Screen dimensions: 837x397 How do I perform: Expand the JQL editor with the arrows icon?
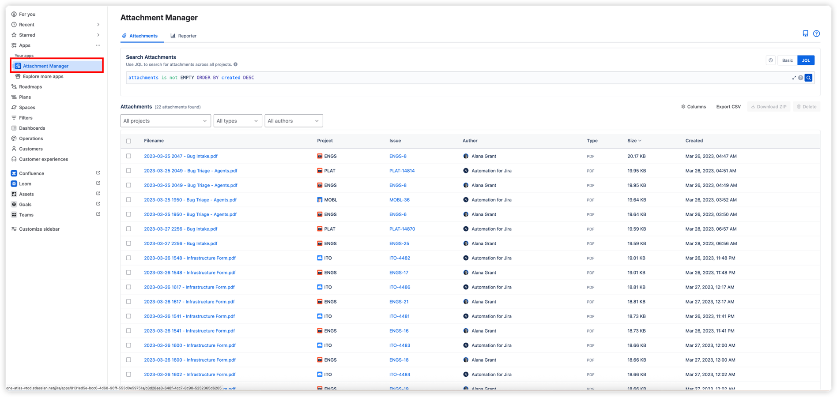[x=794, y=78]
